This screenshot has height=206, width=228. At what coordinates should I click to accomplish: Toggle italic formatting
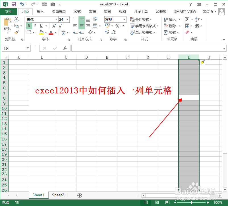(x=35, y=26)
